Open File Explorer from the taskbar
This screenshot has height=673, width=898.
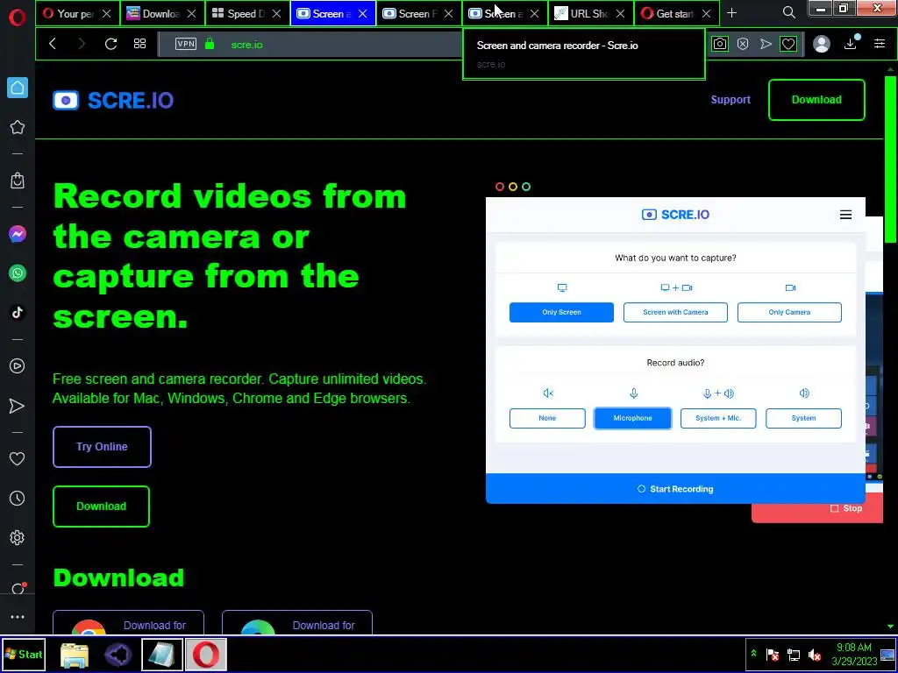75,655
